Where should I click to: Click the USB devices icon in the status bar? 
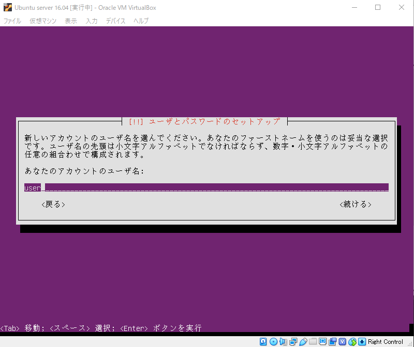(x=303, y=342)
